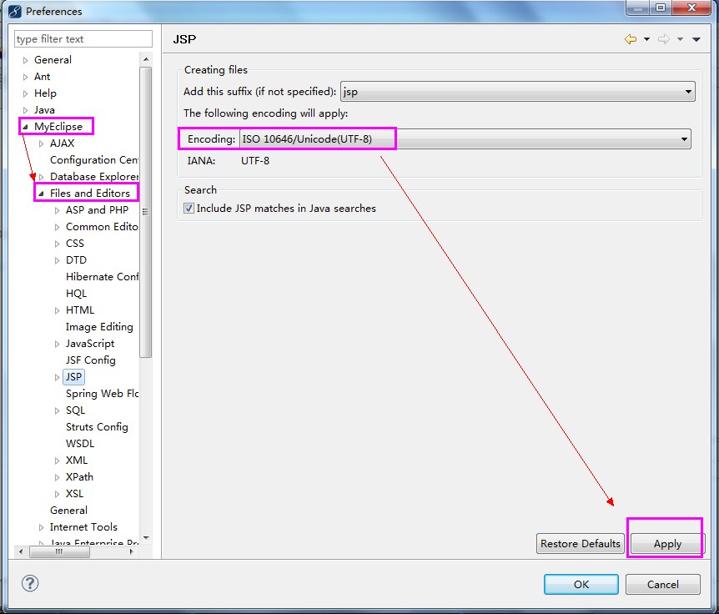Select the General preferences category
Viewport: 719px width, 614px height.
point(53,59)
